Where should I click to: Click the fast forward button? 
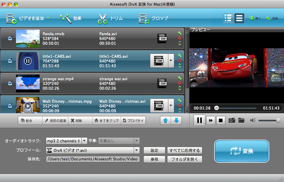click(x=211, y=120)
